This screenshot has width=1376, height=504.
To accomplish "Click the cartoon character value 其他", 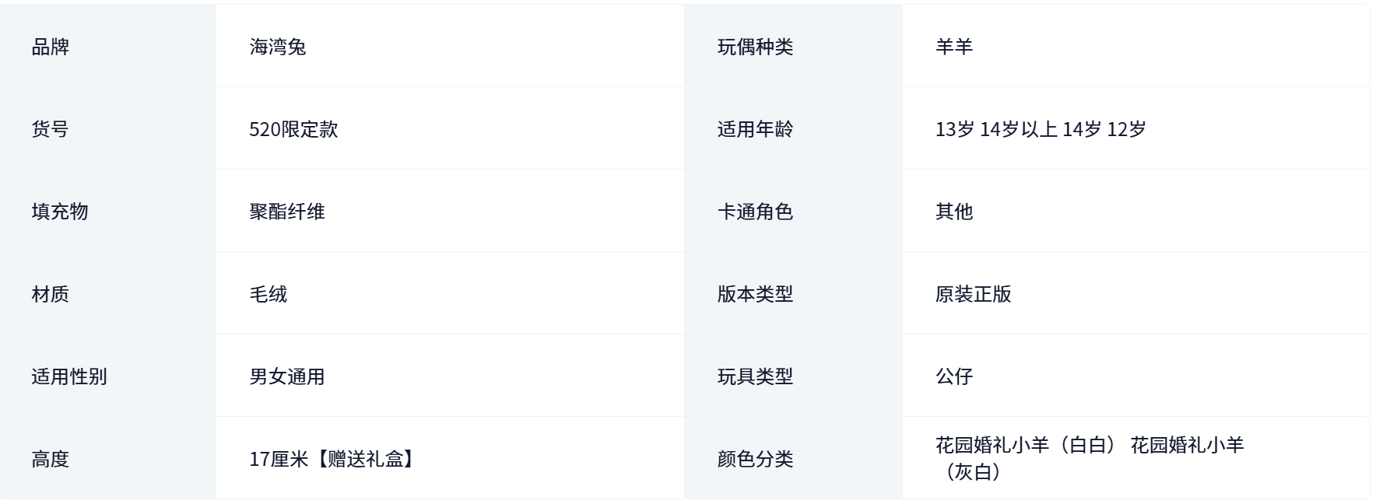I will point(954,212).
